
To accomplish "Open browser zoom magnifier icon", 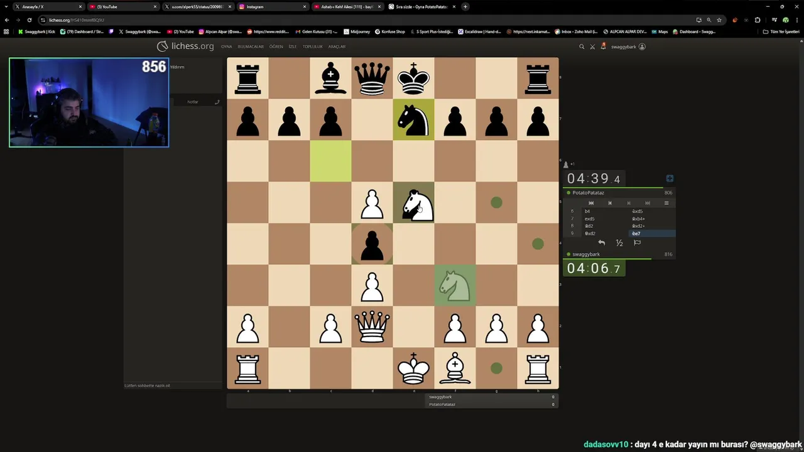I will [x=709, y=20].
